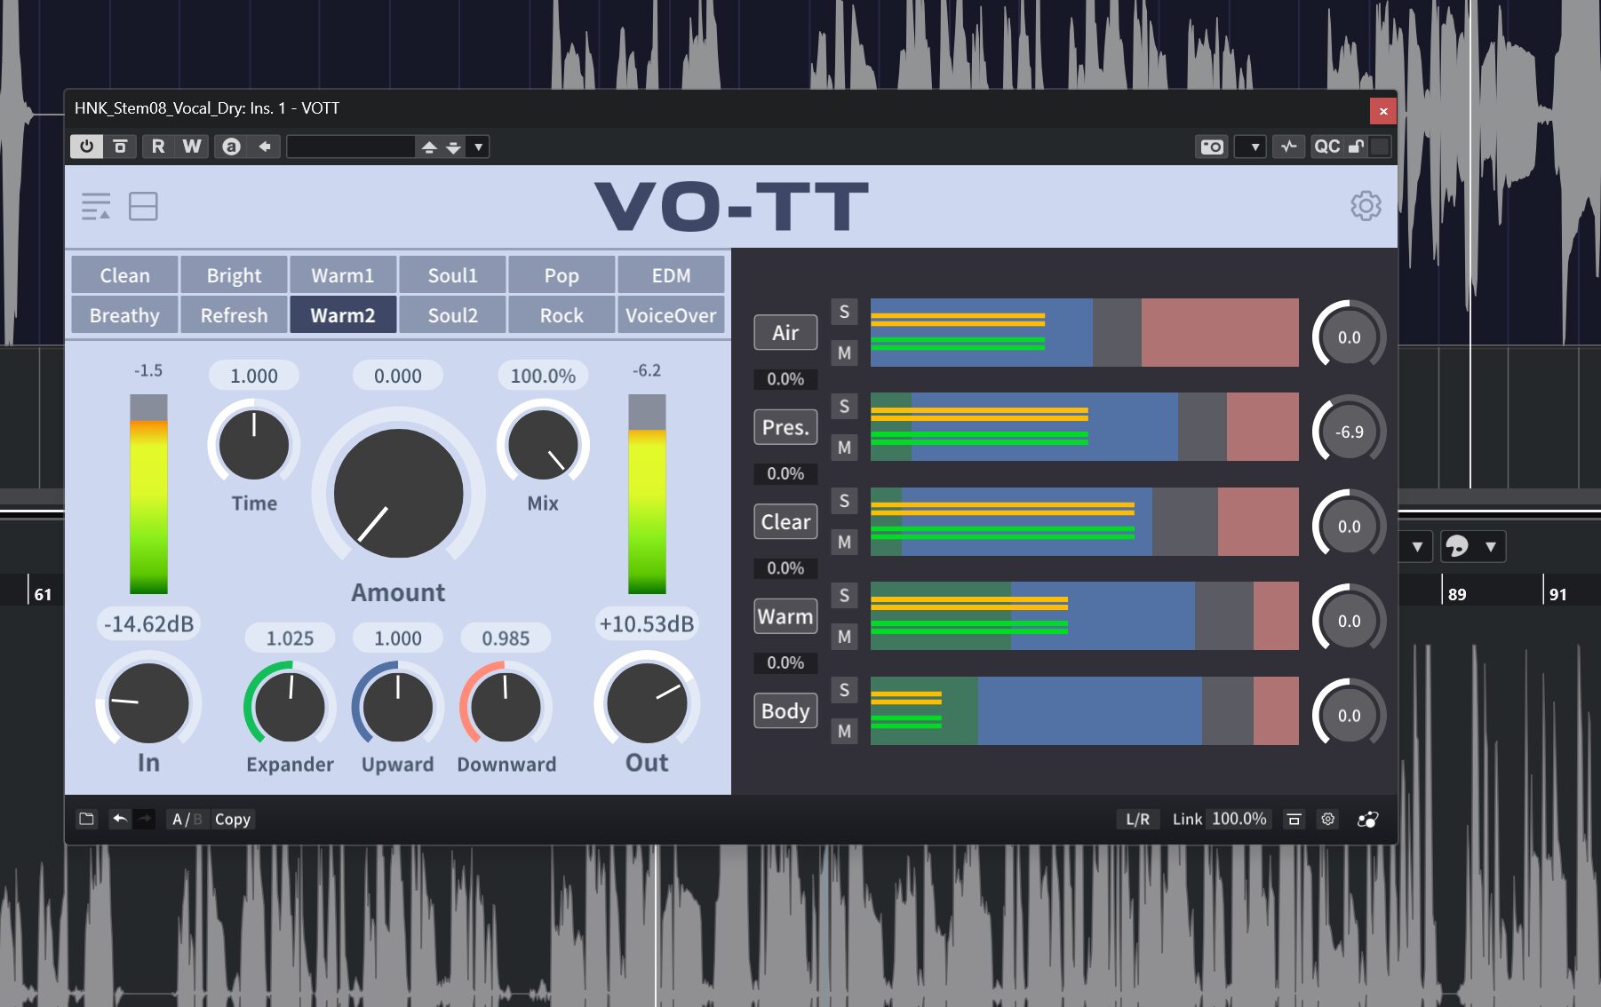Click the left arrow icon in header toolbar

click(x=265, y=147)
